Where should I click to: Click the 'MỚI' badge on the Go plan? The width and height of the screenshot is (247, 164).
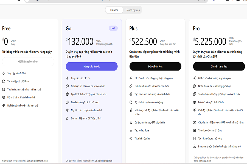tap(113, 28)
